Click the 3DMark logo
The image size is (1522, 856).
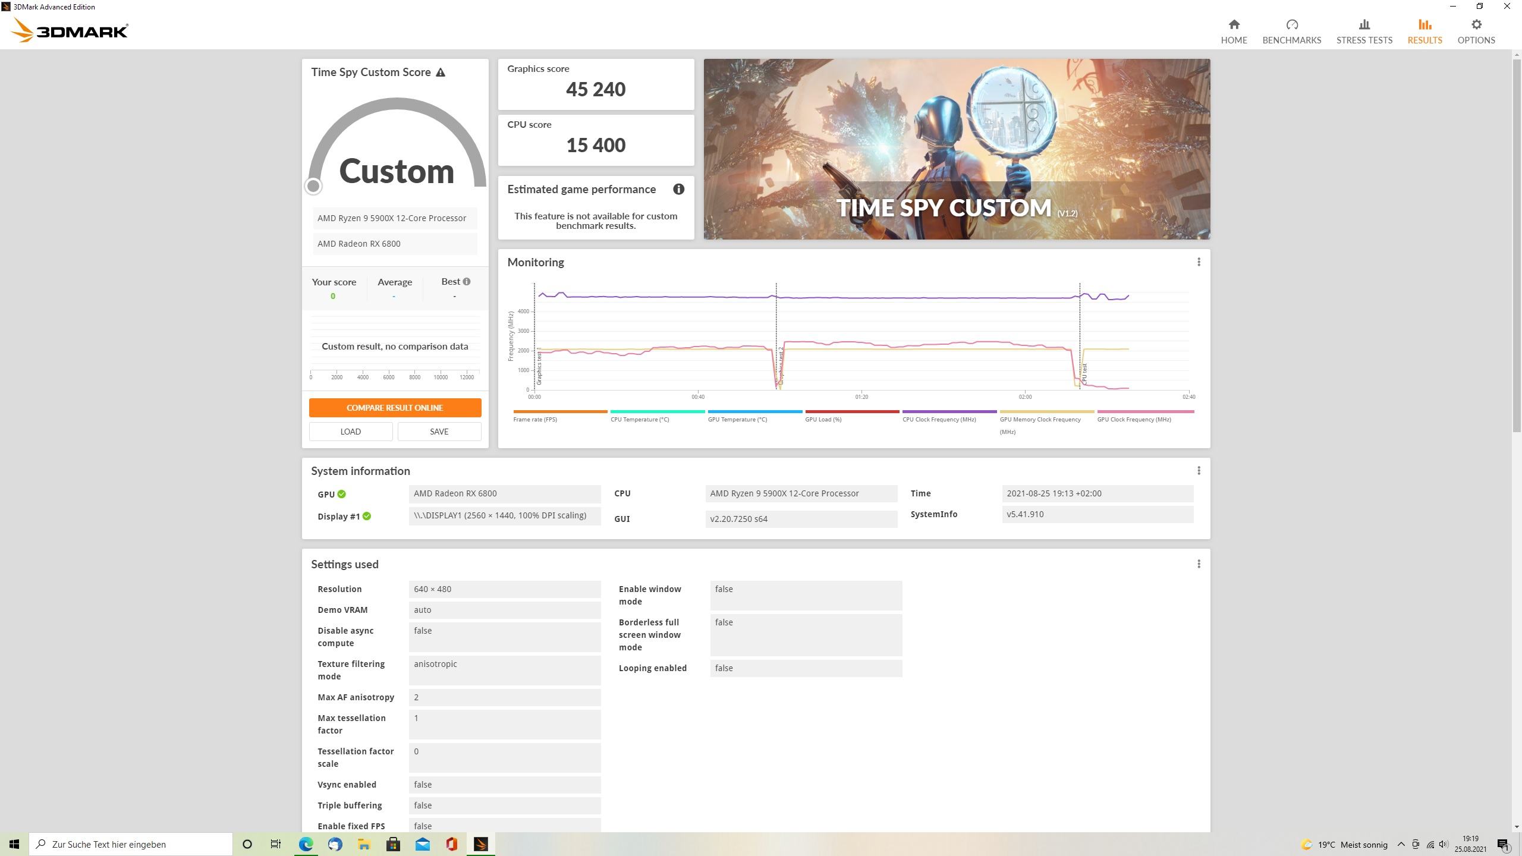pyautogui.click(x=70, y=30)
